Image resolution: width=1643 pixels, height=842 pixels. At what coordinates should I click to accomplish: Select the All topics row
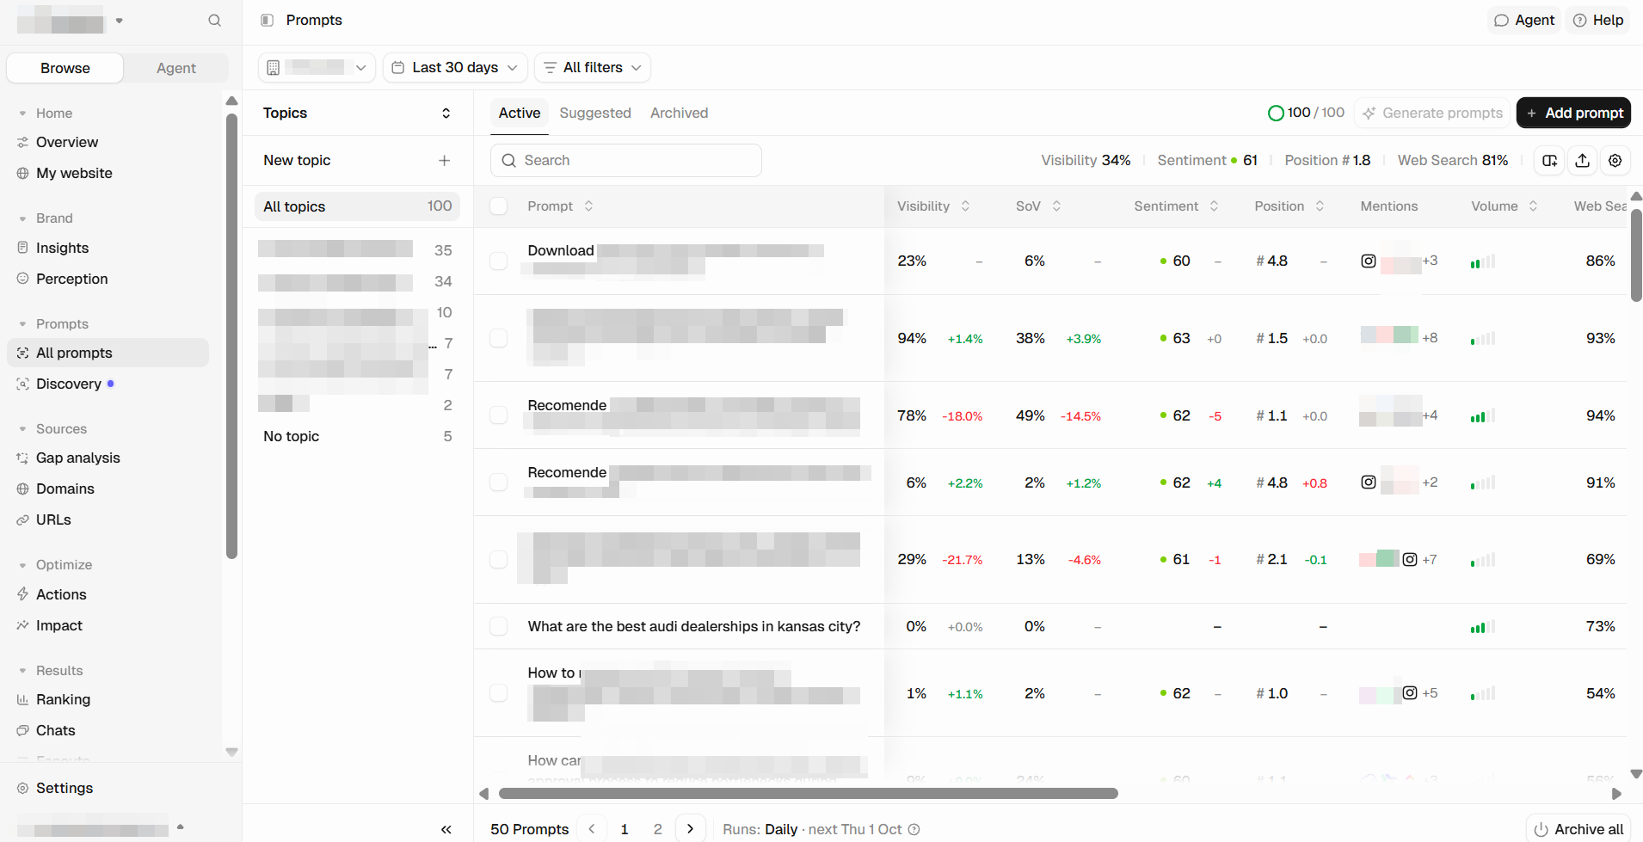(357, 206)
